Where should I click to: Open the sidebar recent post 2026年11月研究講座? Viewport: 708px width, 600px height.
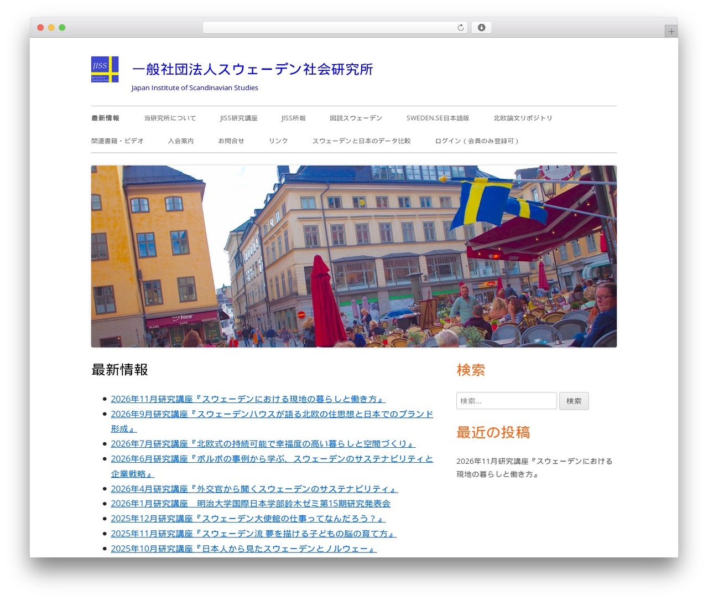click(534, 468)
